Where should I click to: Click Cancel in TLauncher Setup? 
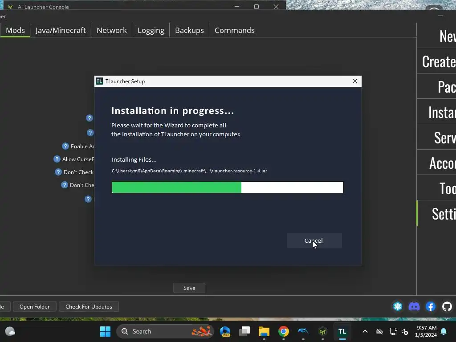click(314, 241)
